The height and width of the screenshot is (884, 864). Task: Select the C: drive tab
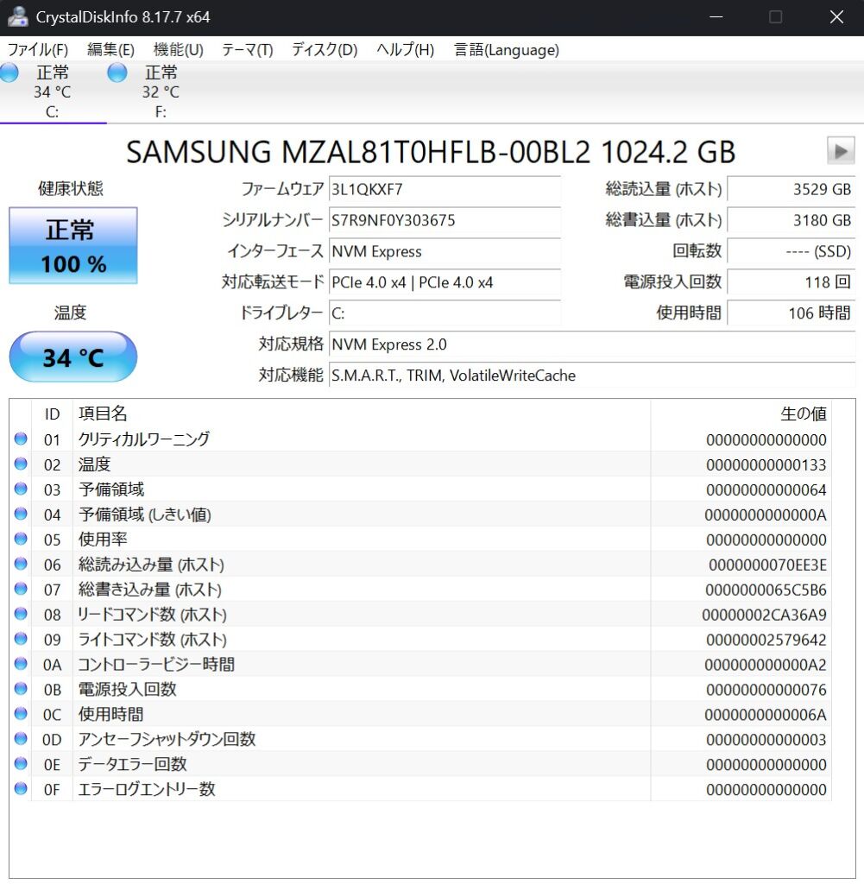click(x=53, y=92)
